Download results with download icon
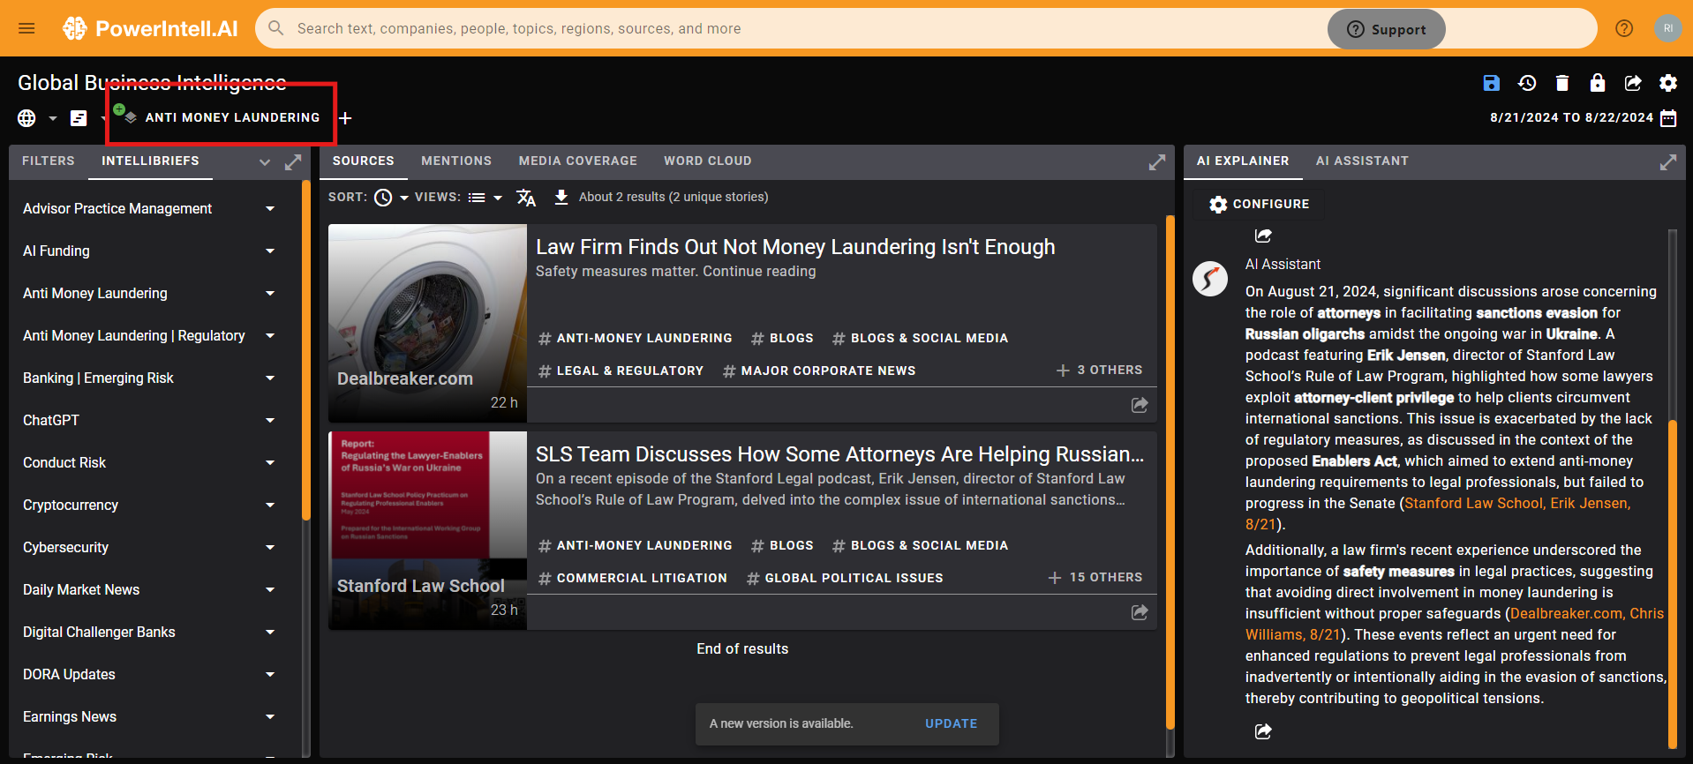This screenshot has width=1693, height=764. pos(561,197)
